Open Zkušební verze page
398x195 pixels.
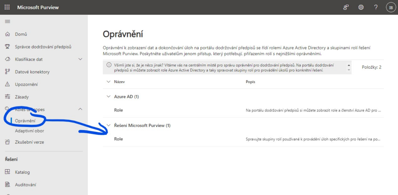tap(30, 142)
